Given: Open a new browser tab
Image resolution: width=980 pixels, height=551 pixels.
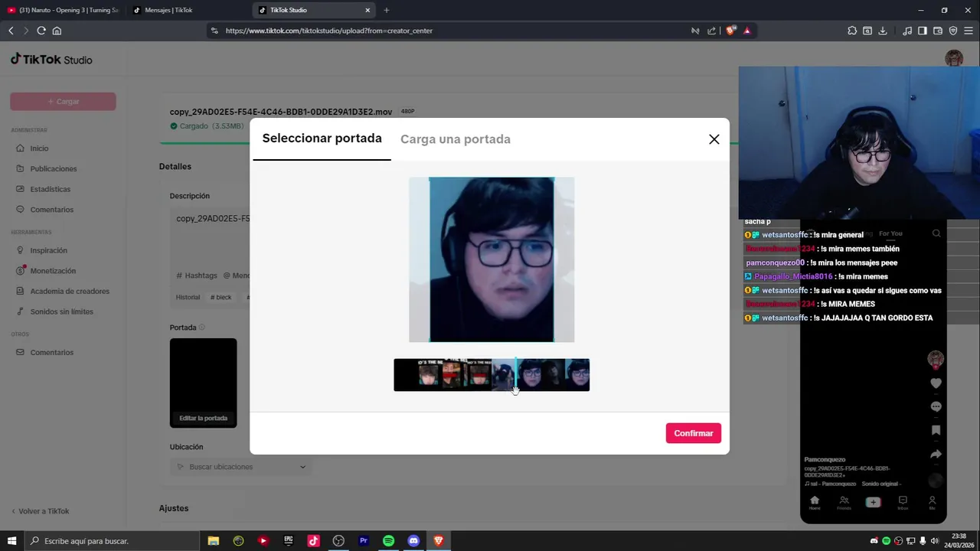Looking at the screenshot, I should [387, 10].
